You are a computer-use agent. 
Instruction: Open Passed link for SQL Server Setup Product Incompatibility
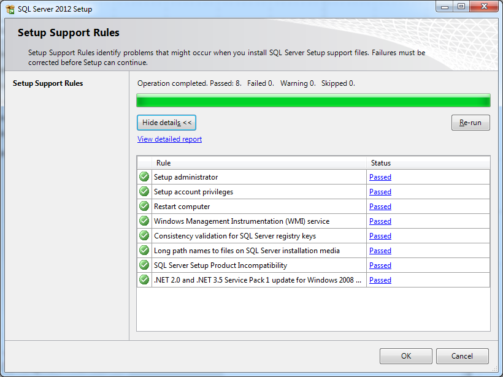380,265
